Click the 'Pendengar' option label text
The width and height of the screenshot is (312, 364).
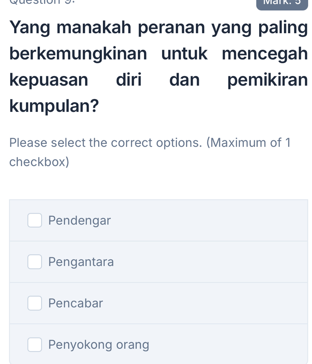point(79,220)
